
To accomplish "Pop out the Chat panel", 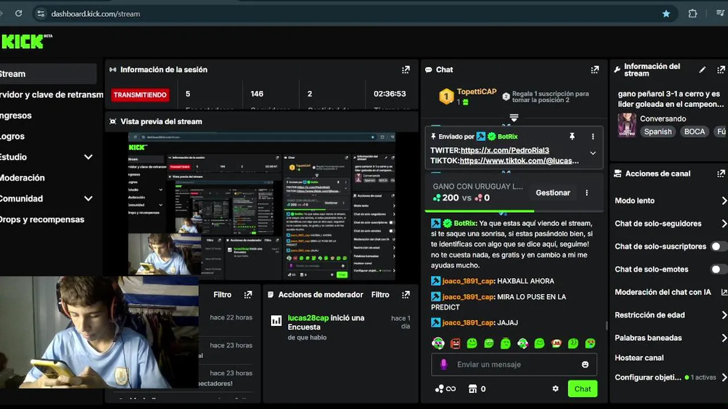I will 595,70.
